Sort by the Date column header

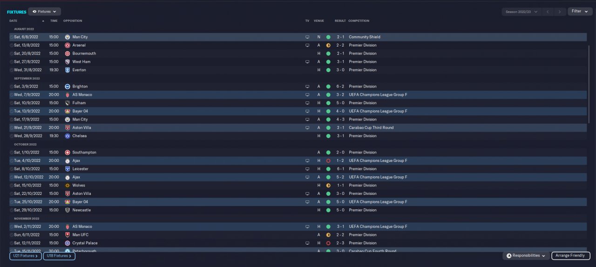(14, 21)
